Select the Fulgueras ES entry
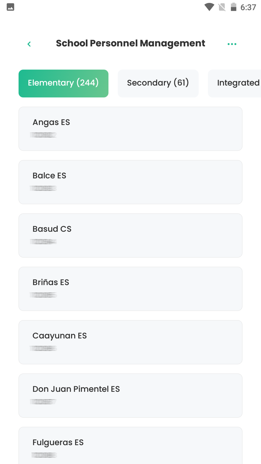This screenshot has width=261, height=464. 130,447
